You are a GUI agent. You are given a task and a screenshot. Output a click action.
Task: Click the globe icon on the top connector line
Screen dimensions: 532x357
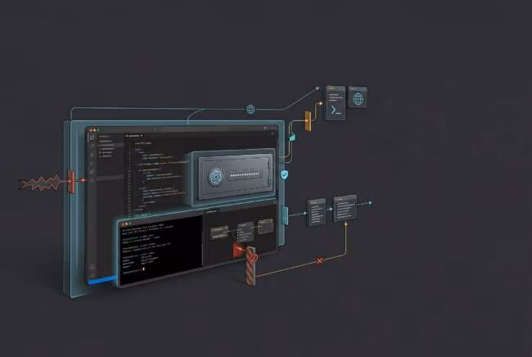tap(250, 109)
